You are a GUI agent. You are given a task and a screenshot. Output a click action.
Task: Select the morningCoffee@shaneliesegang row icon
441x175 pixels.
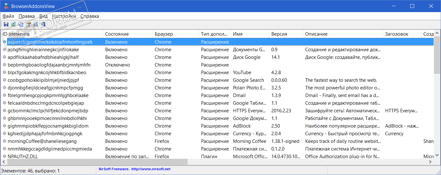click(x=4, y=141)
